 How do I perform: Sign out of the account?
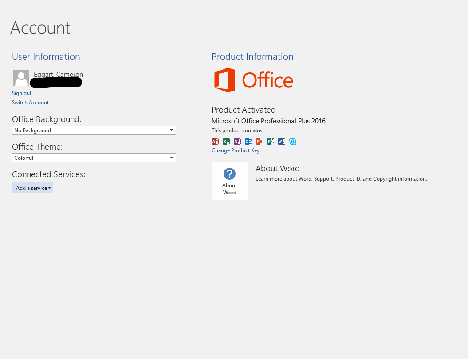(x=21, y=93)
